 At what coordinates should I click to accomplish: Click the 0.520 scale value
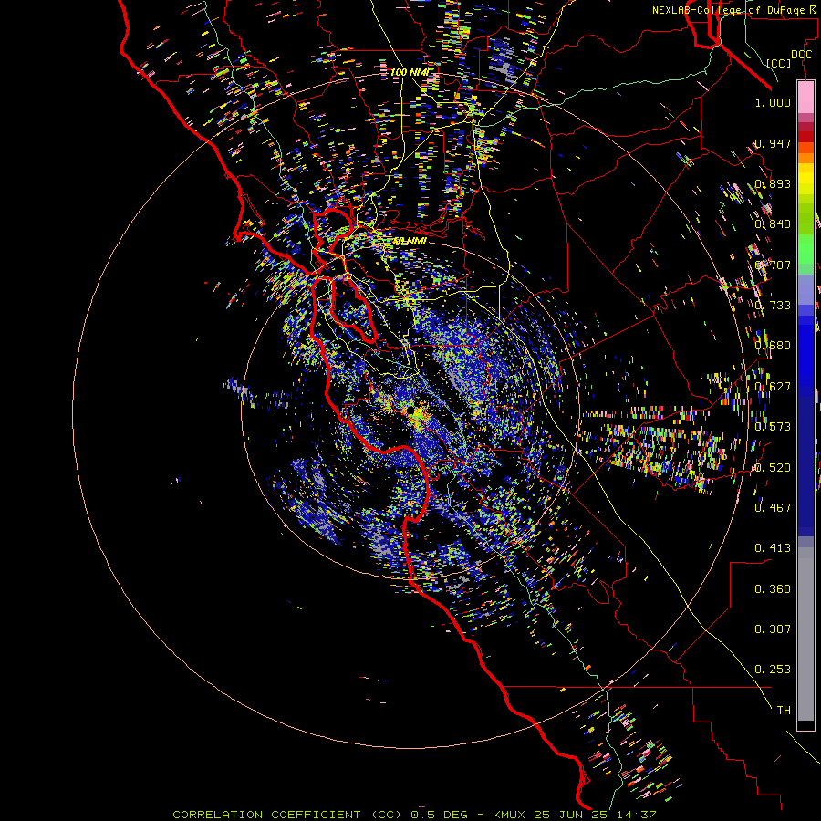click(773, 468)
